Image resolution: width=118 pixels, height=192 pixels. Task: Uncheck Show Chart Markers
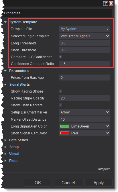60,105
